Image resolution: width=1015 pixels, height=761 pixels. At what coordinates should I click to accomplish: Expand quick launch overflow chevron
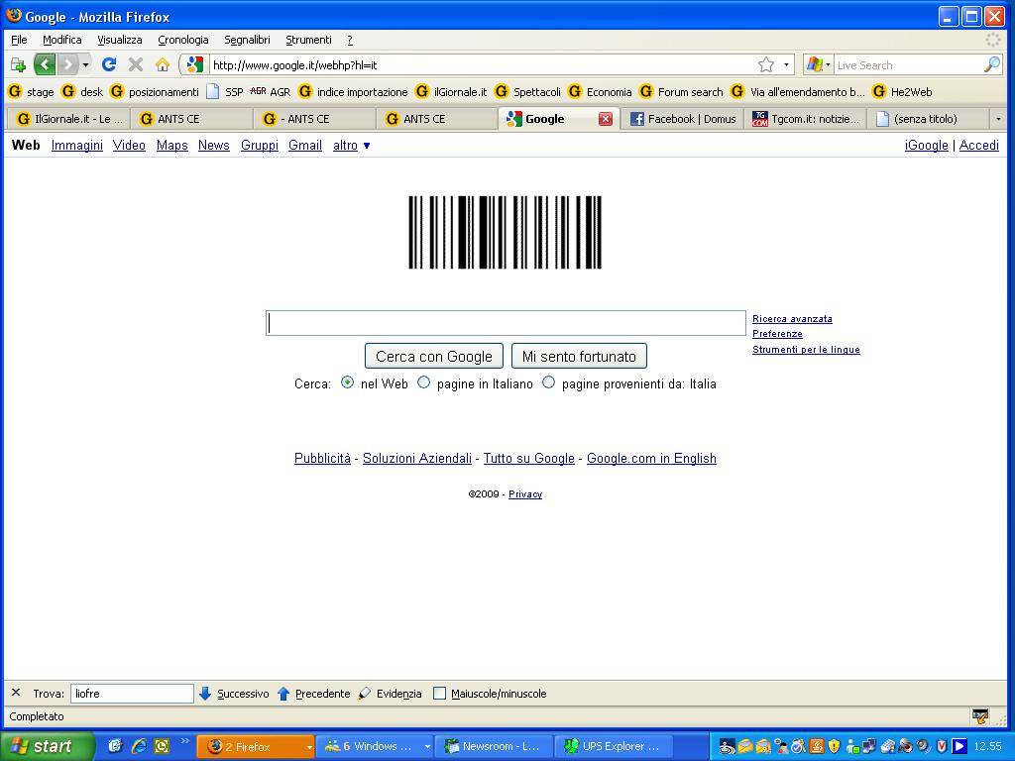(x=184, y=741)
